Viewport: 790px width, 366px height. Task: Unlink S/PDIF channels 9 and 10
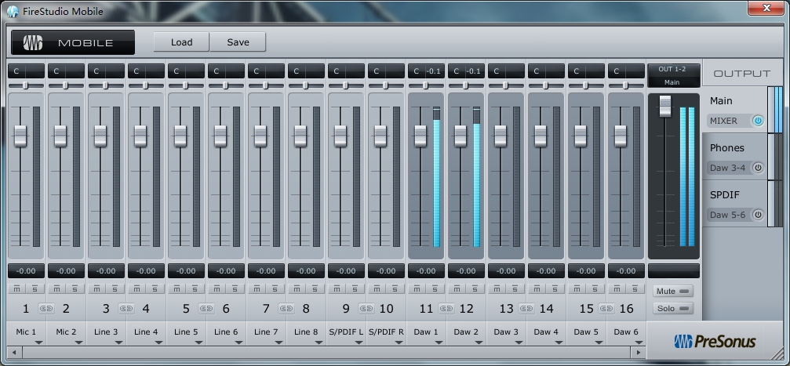click(x=366, y=308)
